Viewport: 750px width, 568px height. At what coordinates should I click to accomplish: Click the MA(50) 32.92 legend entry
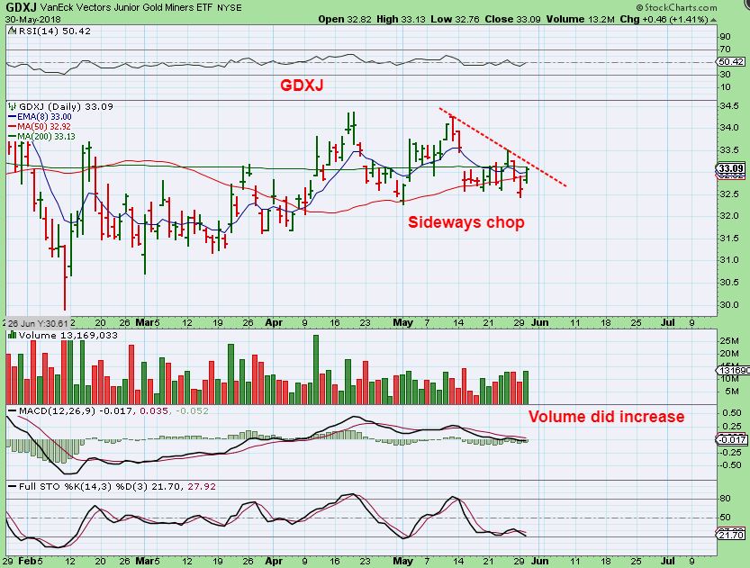(40, 127)
